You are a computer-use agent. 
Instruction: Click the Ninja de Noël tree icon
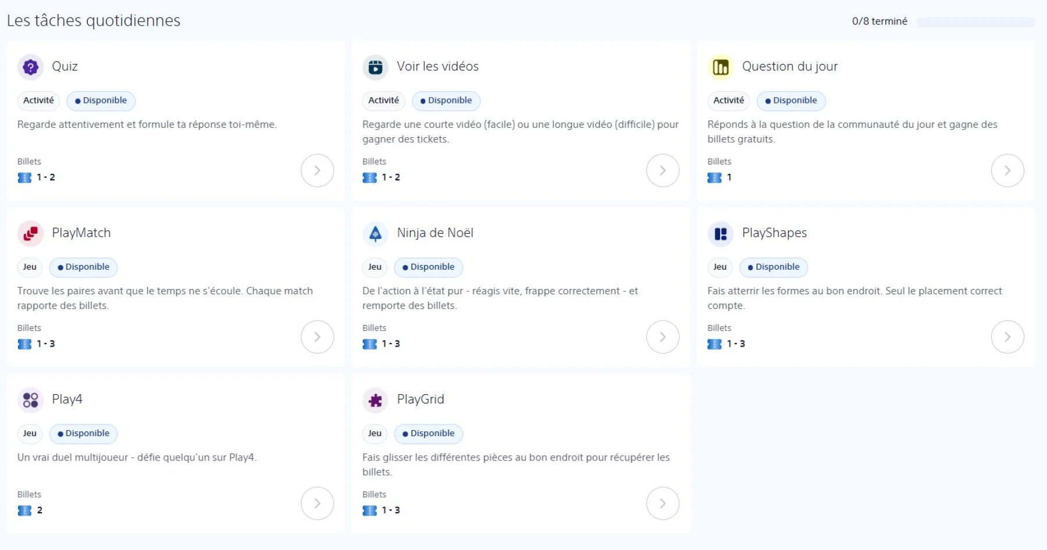pos(375,234)
